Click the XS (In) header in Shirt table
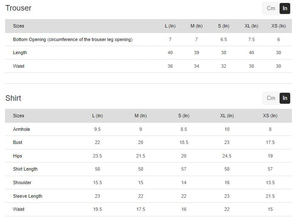Viewport: 297px width, 221px height. [270, 116]
